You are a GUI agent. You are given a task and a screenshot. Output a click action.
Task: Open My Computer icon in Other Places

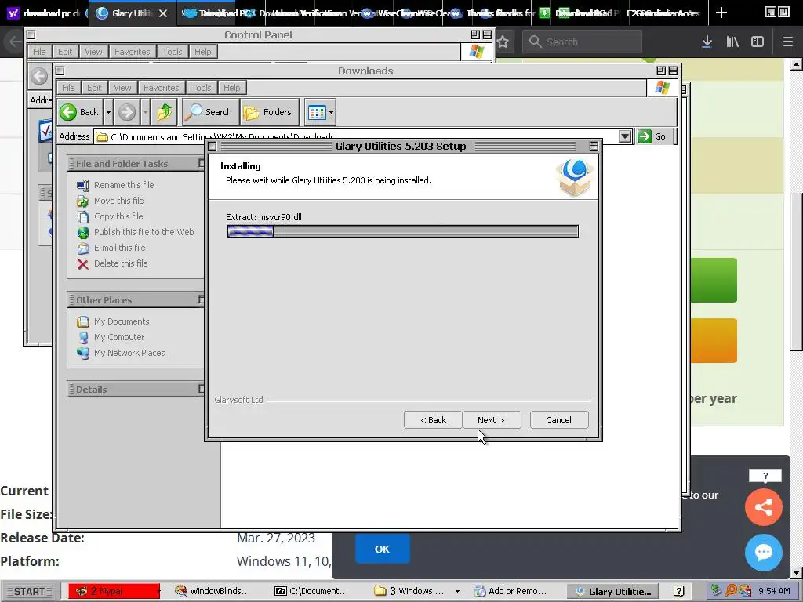coord(82,337)
